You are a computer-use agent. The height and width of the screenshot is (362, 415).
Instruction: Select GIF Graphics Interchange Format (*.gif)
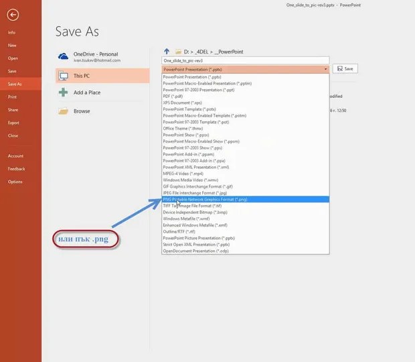246,186
